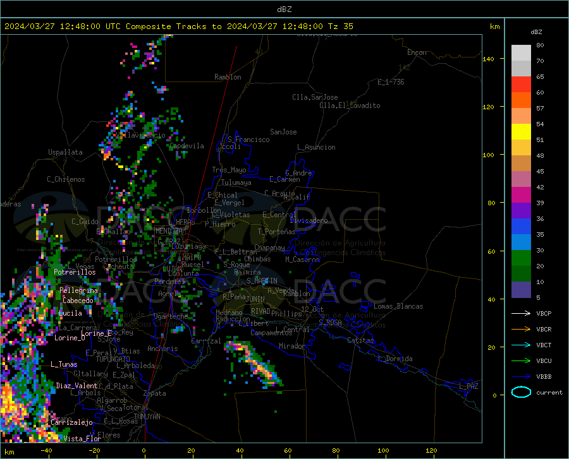Click the 'Capdevila' map label
The image size is (569, 459).
[187, 146]
